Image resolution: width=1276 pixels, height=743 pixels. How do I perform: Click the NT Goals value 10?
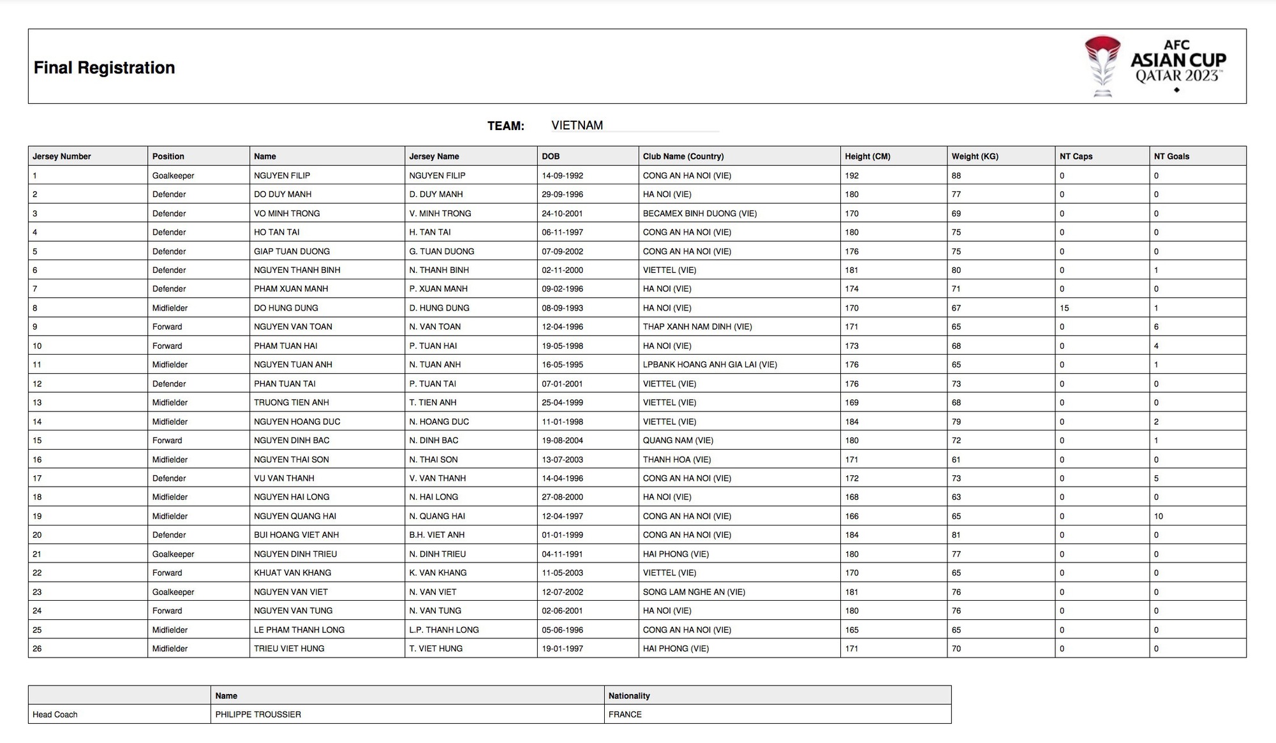pos(1159,516)
